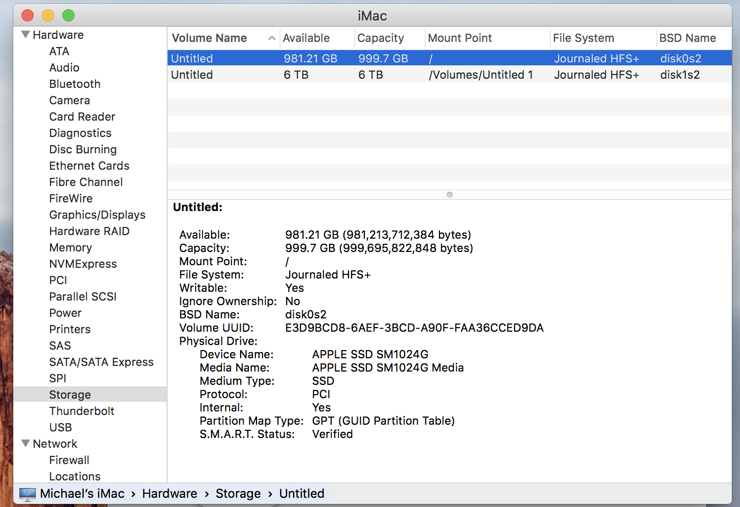This screenshot has height=507, width=740.
Task: Select Firewall under Network
Action: (69, 460)
